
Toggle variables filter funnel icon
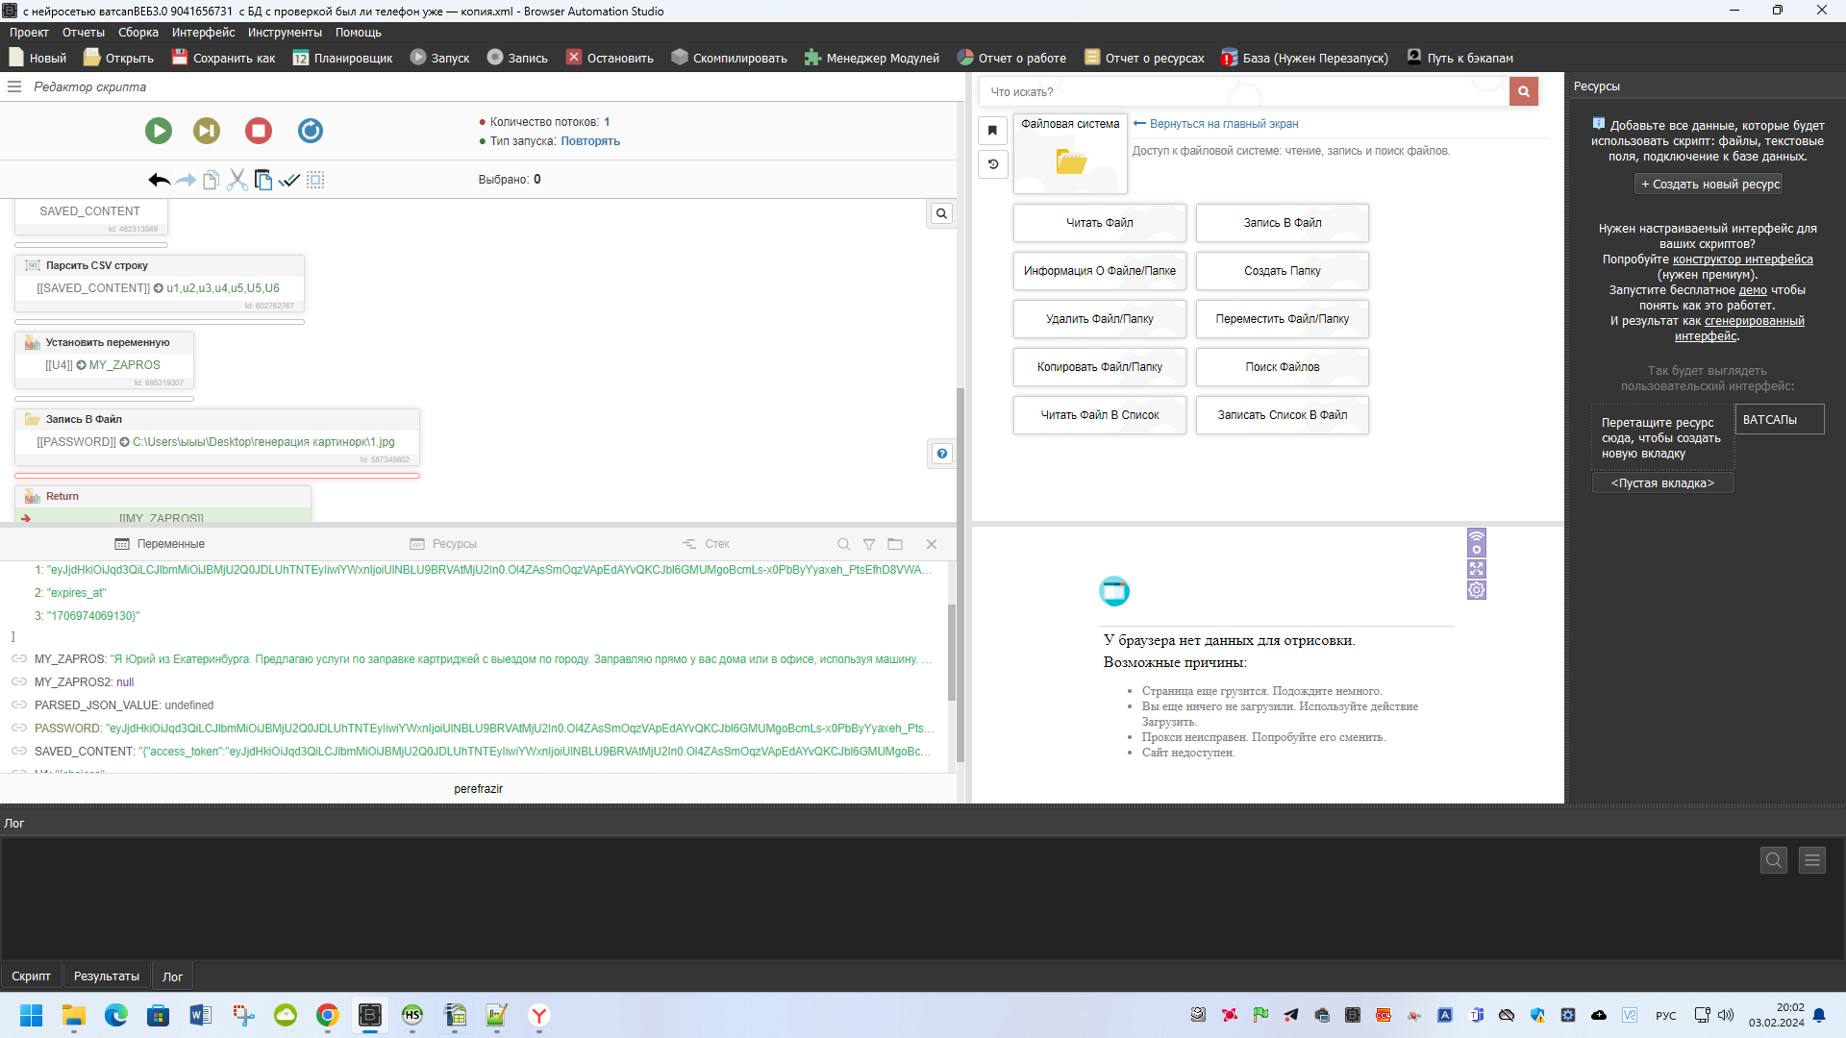pyautogui.click(x=869, y=544)
